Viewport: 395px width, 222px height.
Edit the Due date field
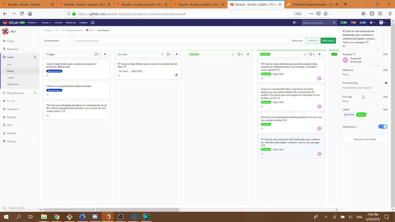click(x=385, y=97)
